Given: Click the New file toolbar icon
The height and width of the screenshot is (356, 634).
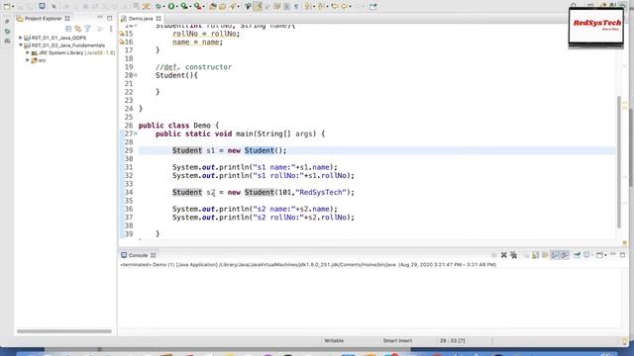Looking at the screenshot, I should click(x=7, y=6).
